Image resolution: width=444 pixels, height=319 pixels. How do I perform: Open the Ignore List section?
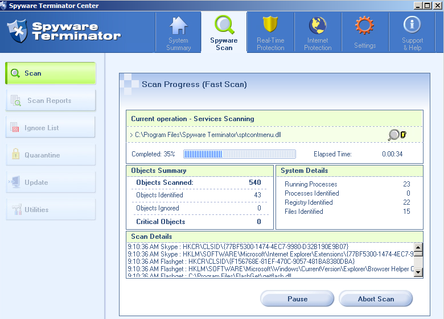click(x=51, y=127)
